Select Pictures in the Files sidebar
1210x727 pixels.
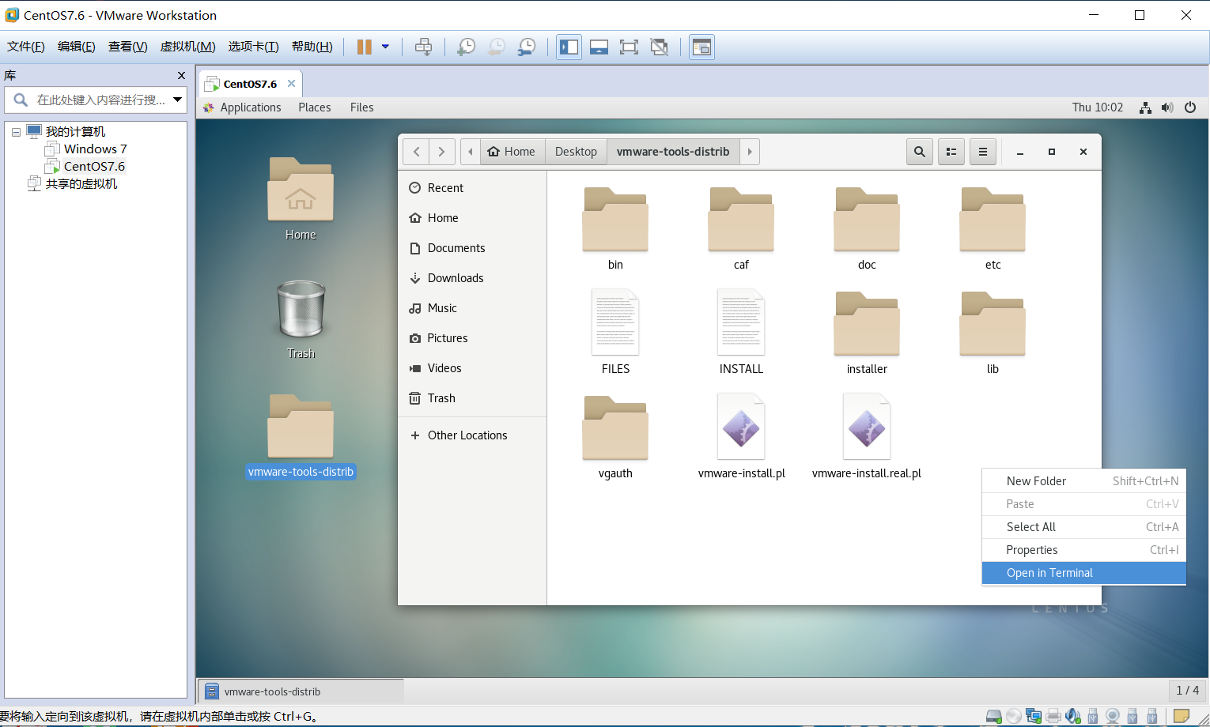(471, 338)
